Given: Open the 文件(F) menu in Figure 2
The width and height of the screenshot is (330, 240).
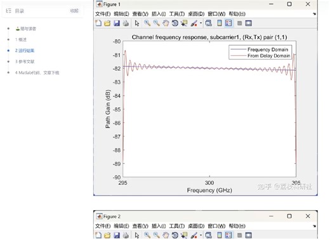Looking at the screenshot, I should click(x=103, y=226).
